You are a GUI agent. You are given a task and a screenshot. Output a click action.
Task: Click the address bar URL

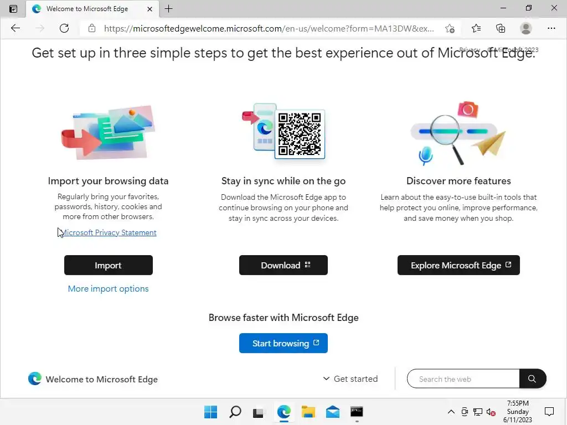click(269, 29)
